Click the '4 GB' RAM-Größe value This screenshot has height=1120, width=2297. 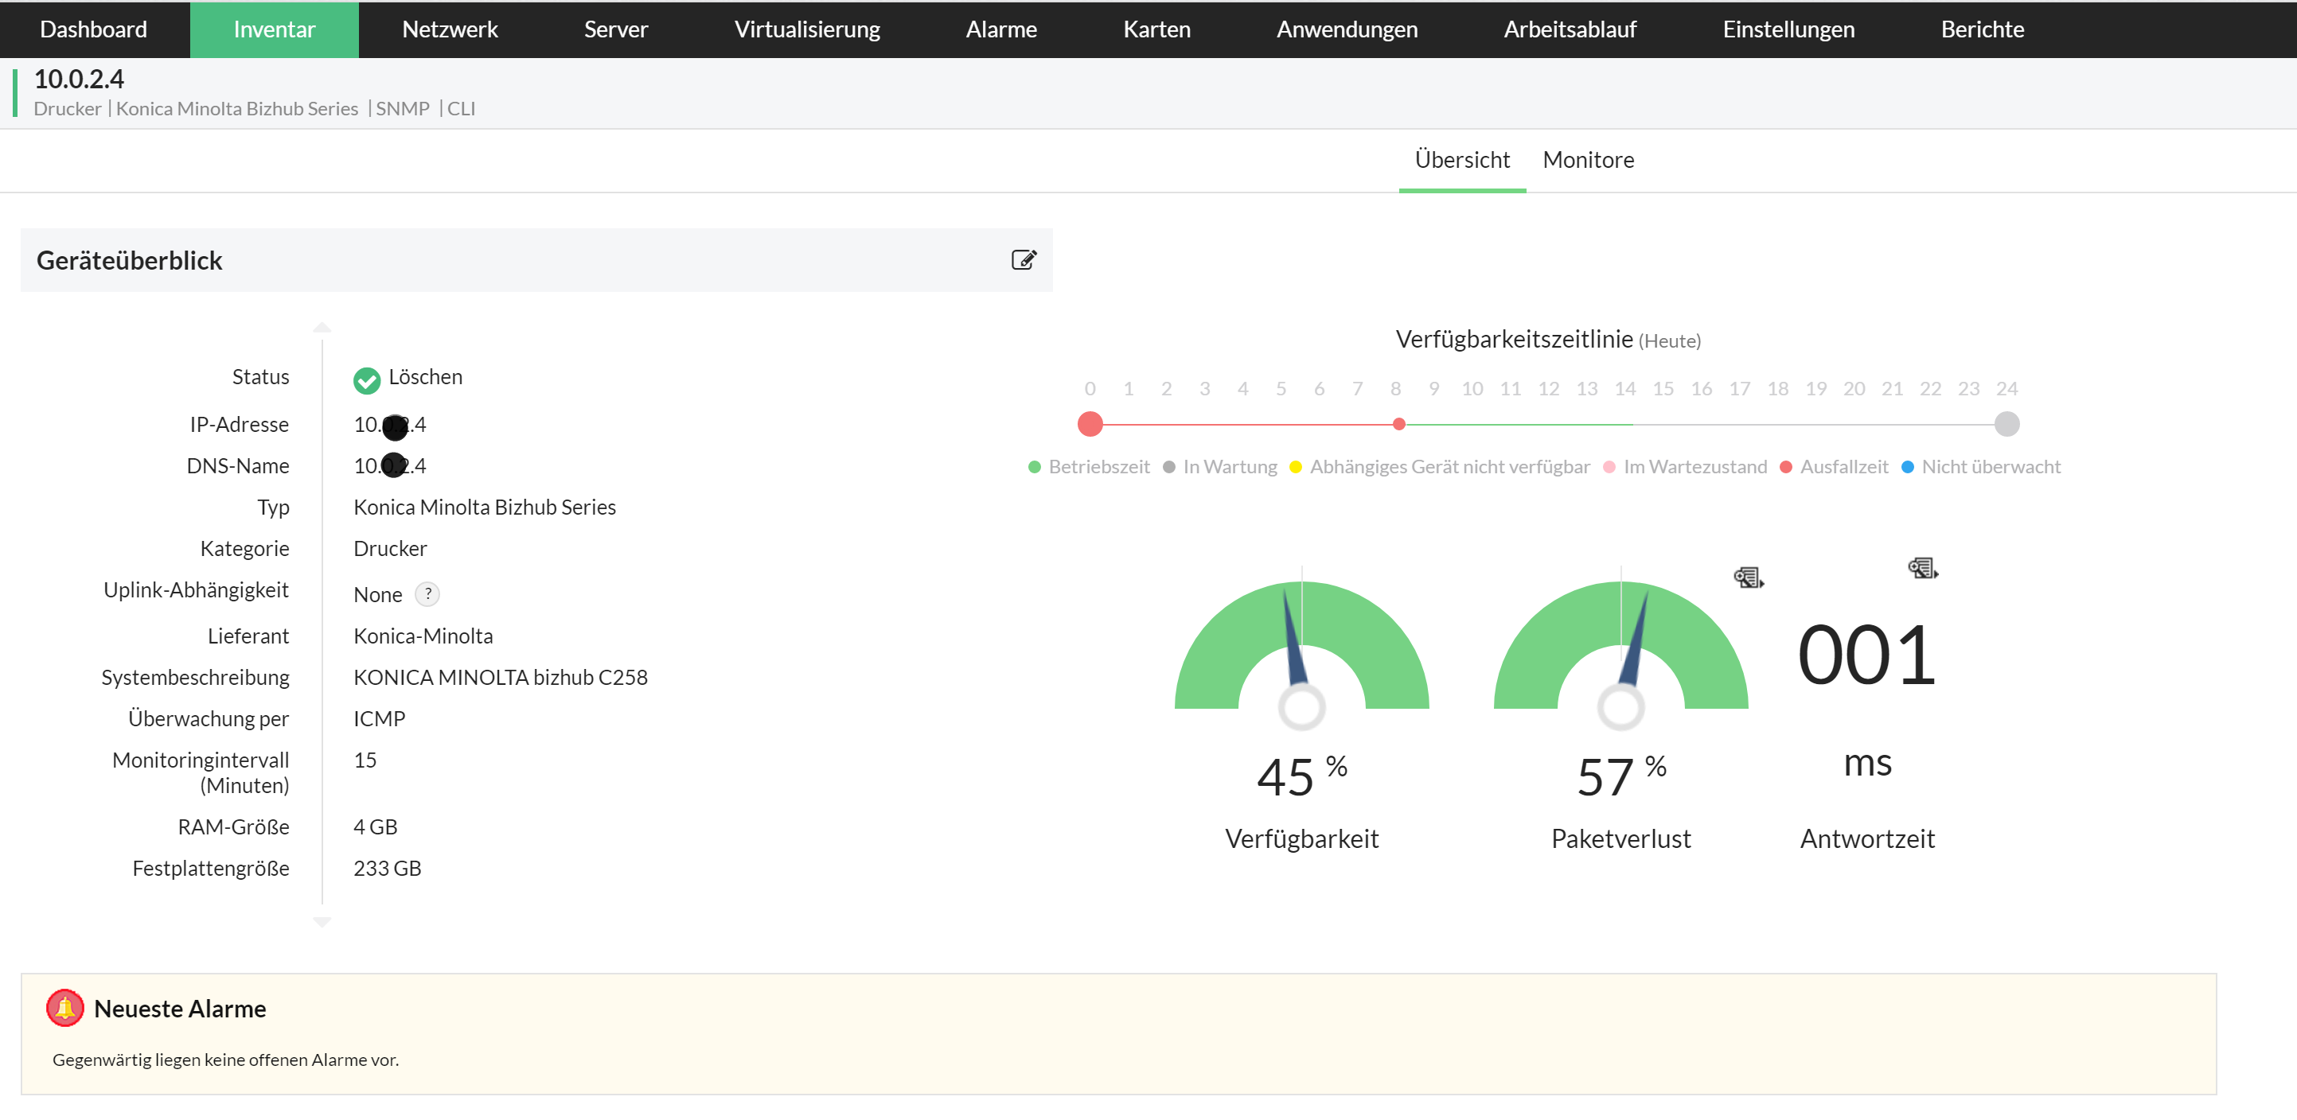tap(376, 826)
